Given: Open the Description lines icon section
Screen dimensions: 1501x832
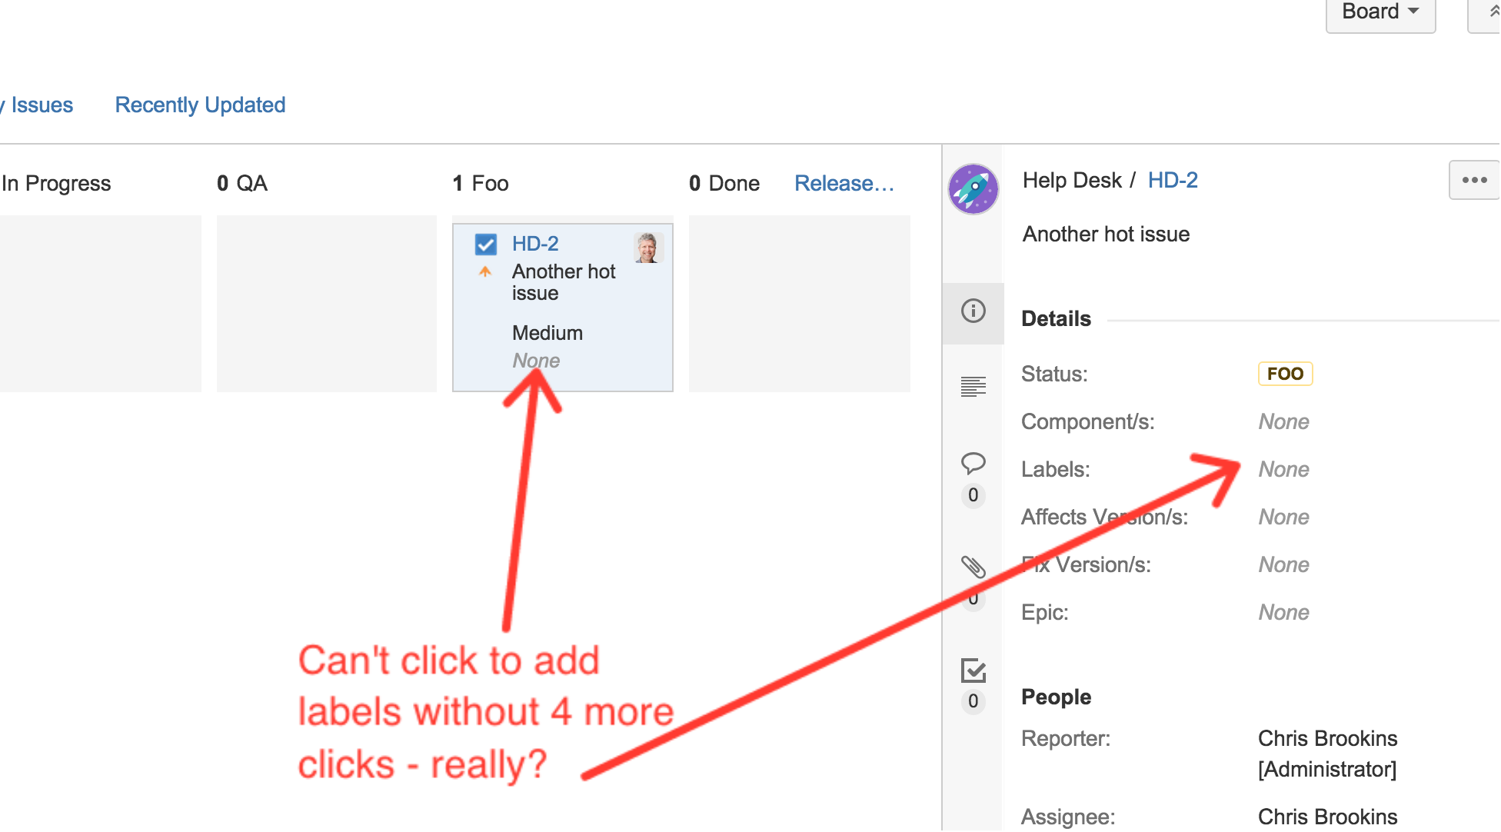Looking at the screenshot, I should pyautogui.click(x=973, y=386).
